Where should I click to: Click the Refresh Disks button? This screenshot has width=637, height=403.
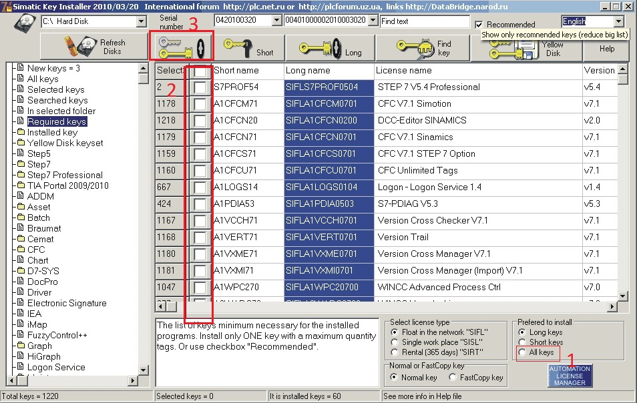pos(94,47)
